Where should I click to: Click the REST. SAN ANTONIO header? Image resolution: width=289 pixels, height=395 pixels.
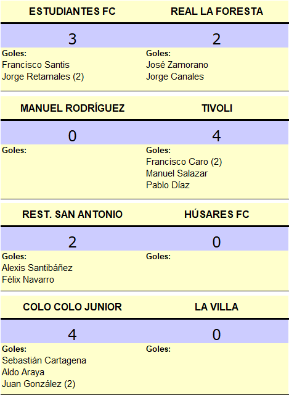[73, 214]
